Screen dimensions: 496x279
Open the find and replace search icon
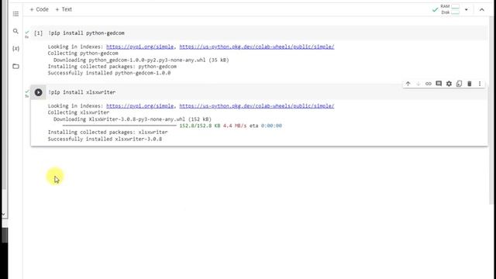[x=15, y=31]
